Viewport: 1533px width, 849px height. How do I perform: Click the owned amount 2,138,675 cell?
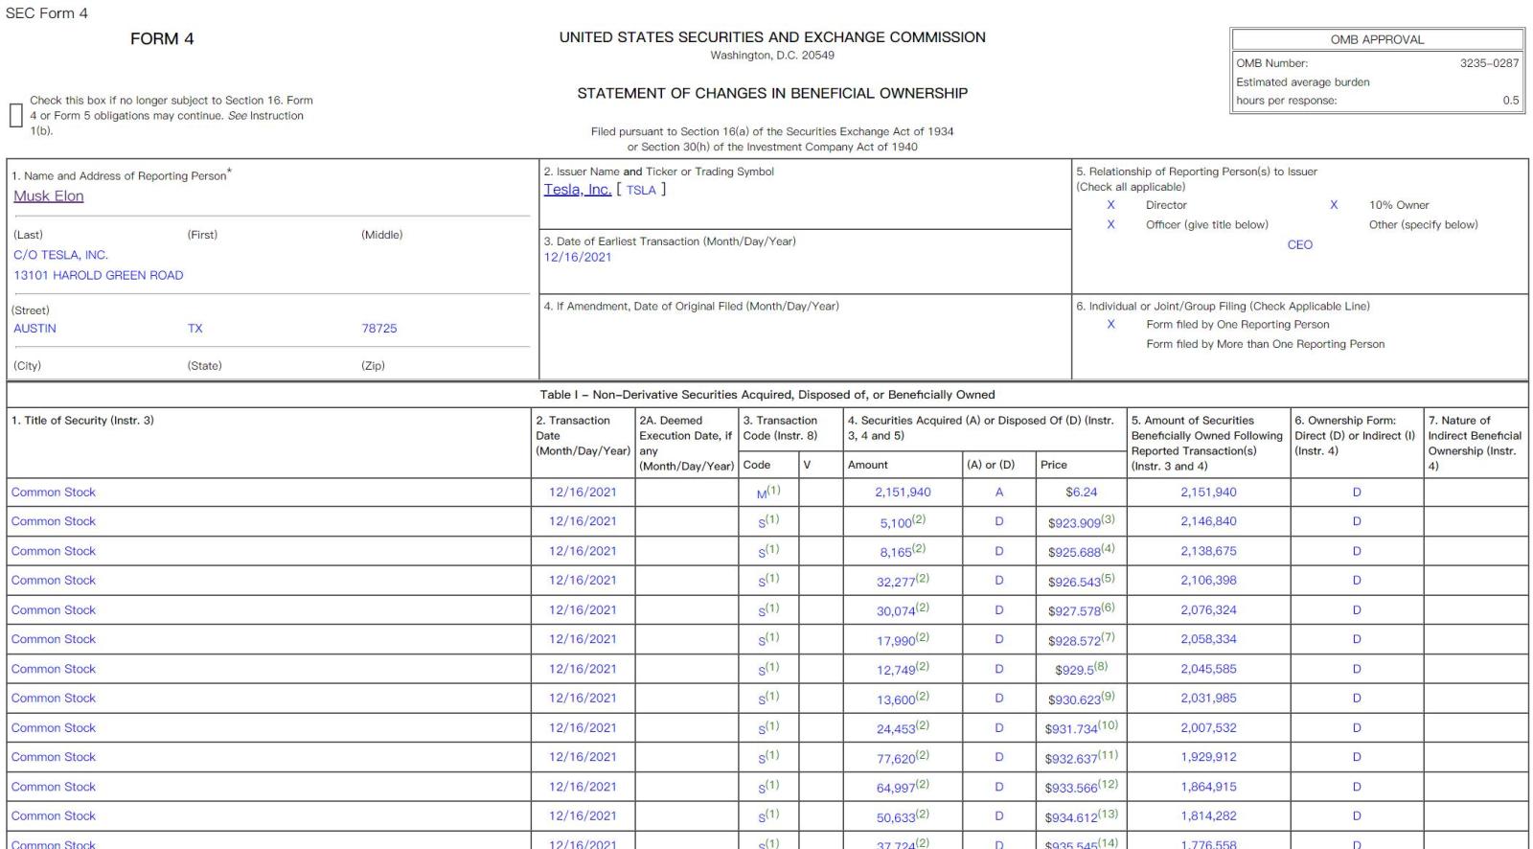click(x=1208, y=551)
